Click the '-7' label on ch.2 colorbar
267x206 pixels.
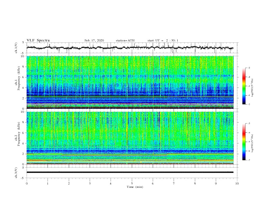(x=249, y=160)
